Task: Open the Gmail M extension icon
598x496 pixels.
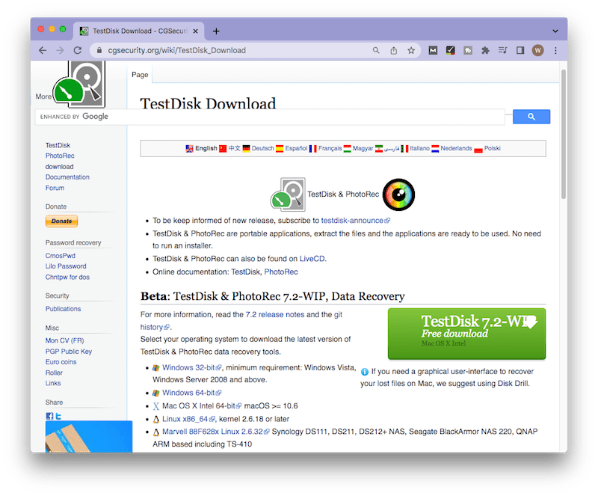Action: (433, 50)
